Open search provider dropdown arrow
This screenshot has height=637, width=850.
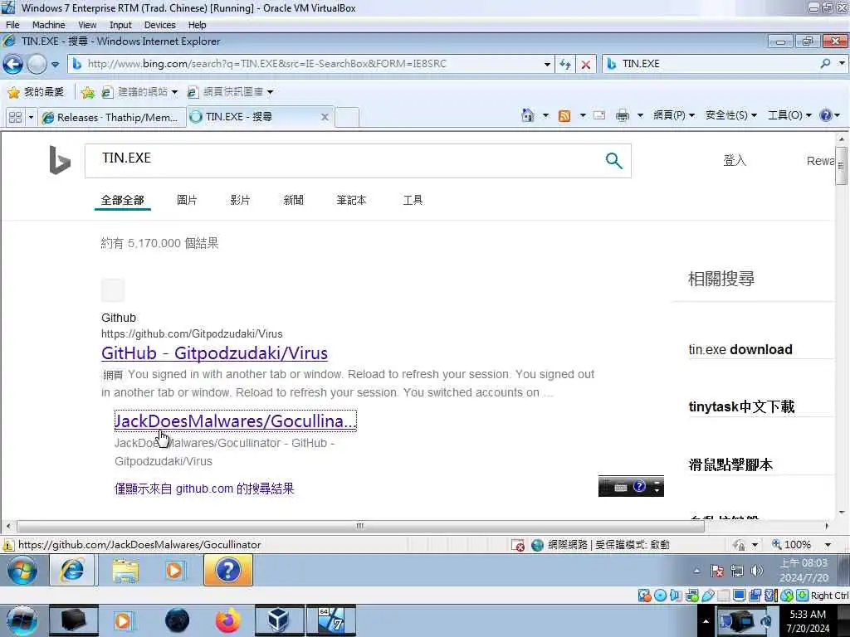pos(842,64)
